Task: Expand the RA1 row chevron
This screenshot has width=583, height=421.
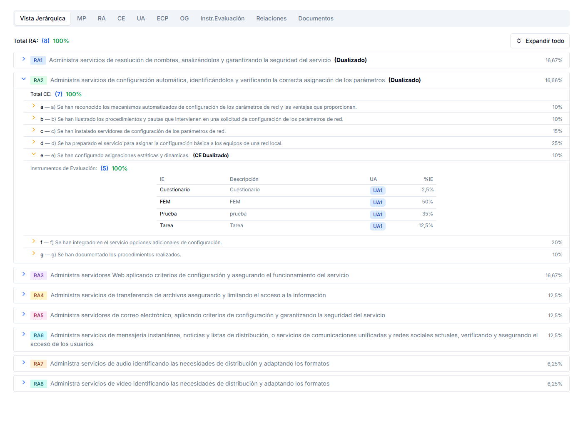Action: [x=24, y=59]
